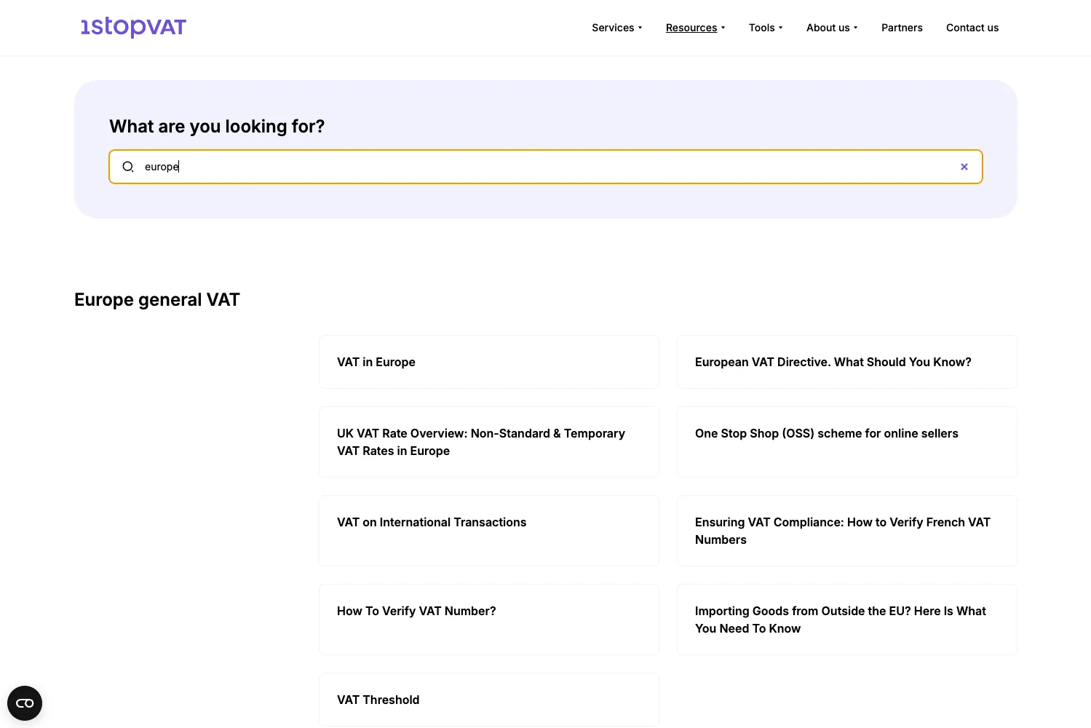The width and height of the screenshot is (1091, 728).
Task: Open 'VAT on International Transactions' card
Action: point(488,531)
